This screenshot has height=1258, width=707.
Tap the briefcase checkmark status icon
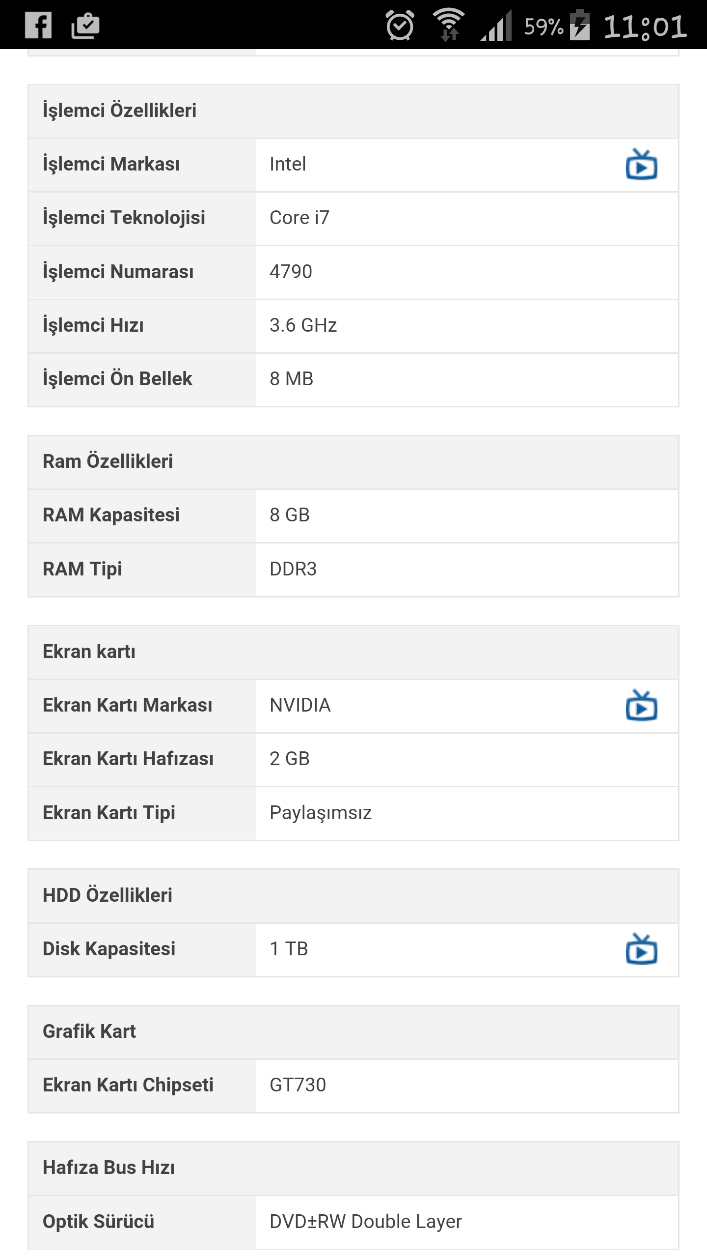coord(85,26)
